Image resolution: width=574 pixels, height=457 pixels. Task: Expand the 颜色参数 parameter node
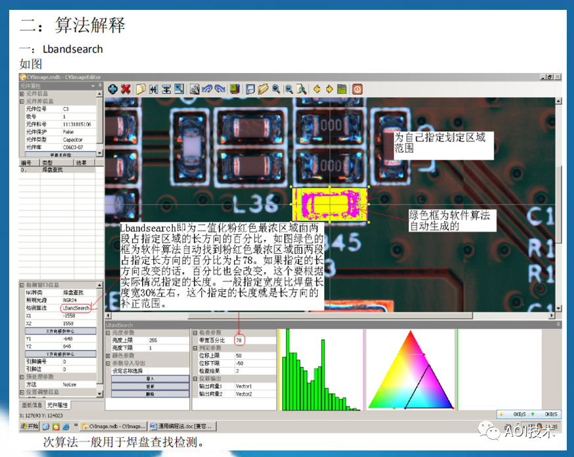pyautogui.click(x=108, y=355)
